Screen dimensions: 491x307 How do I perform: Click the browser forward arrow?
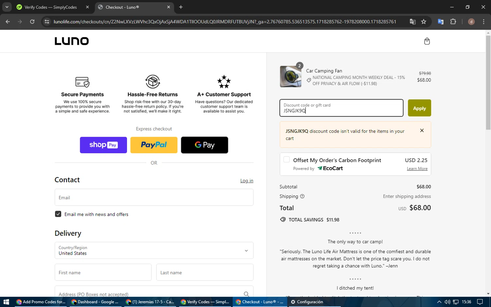20,22
